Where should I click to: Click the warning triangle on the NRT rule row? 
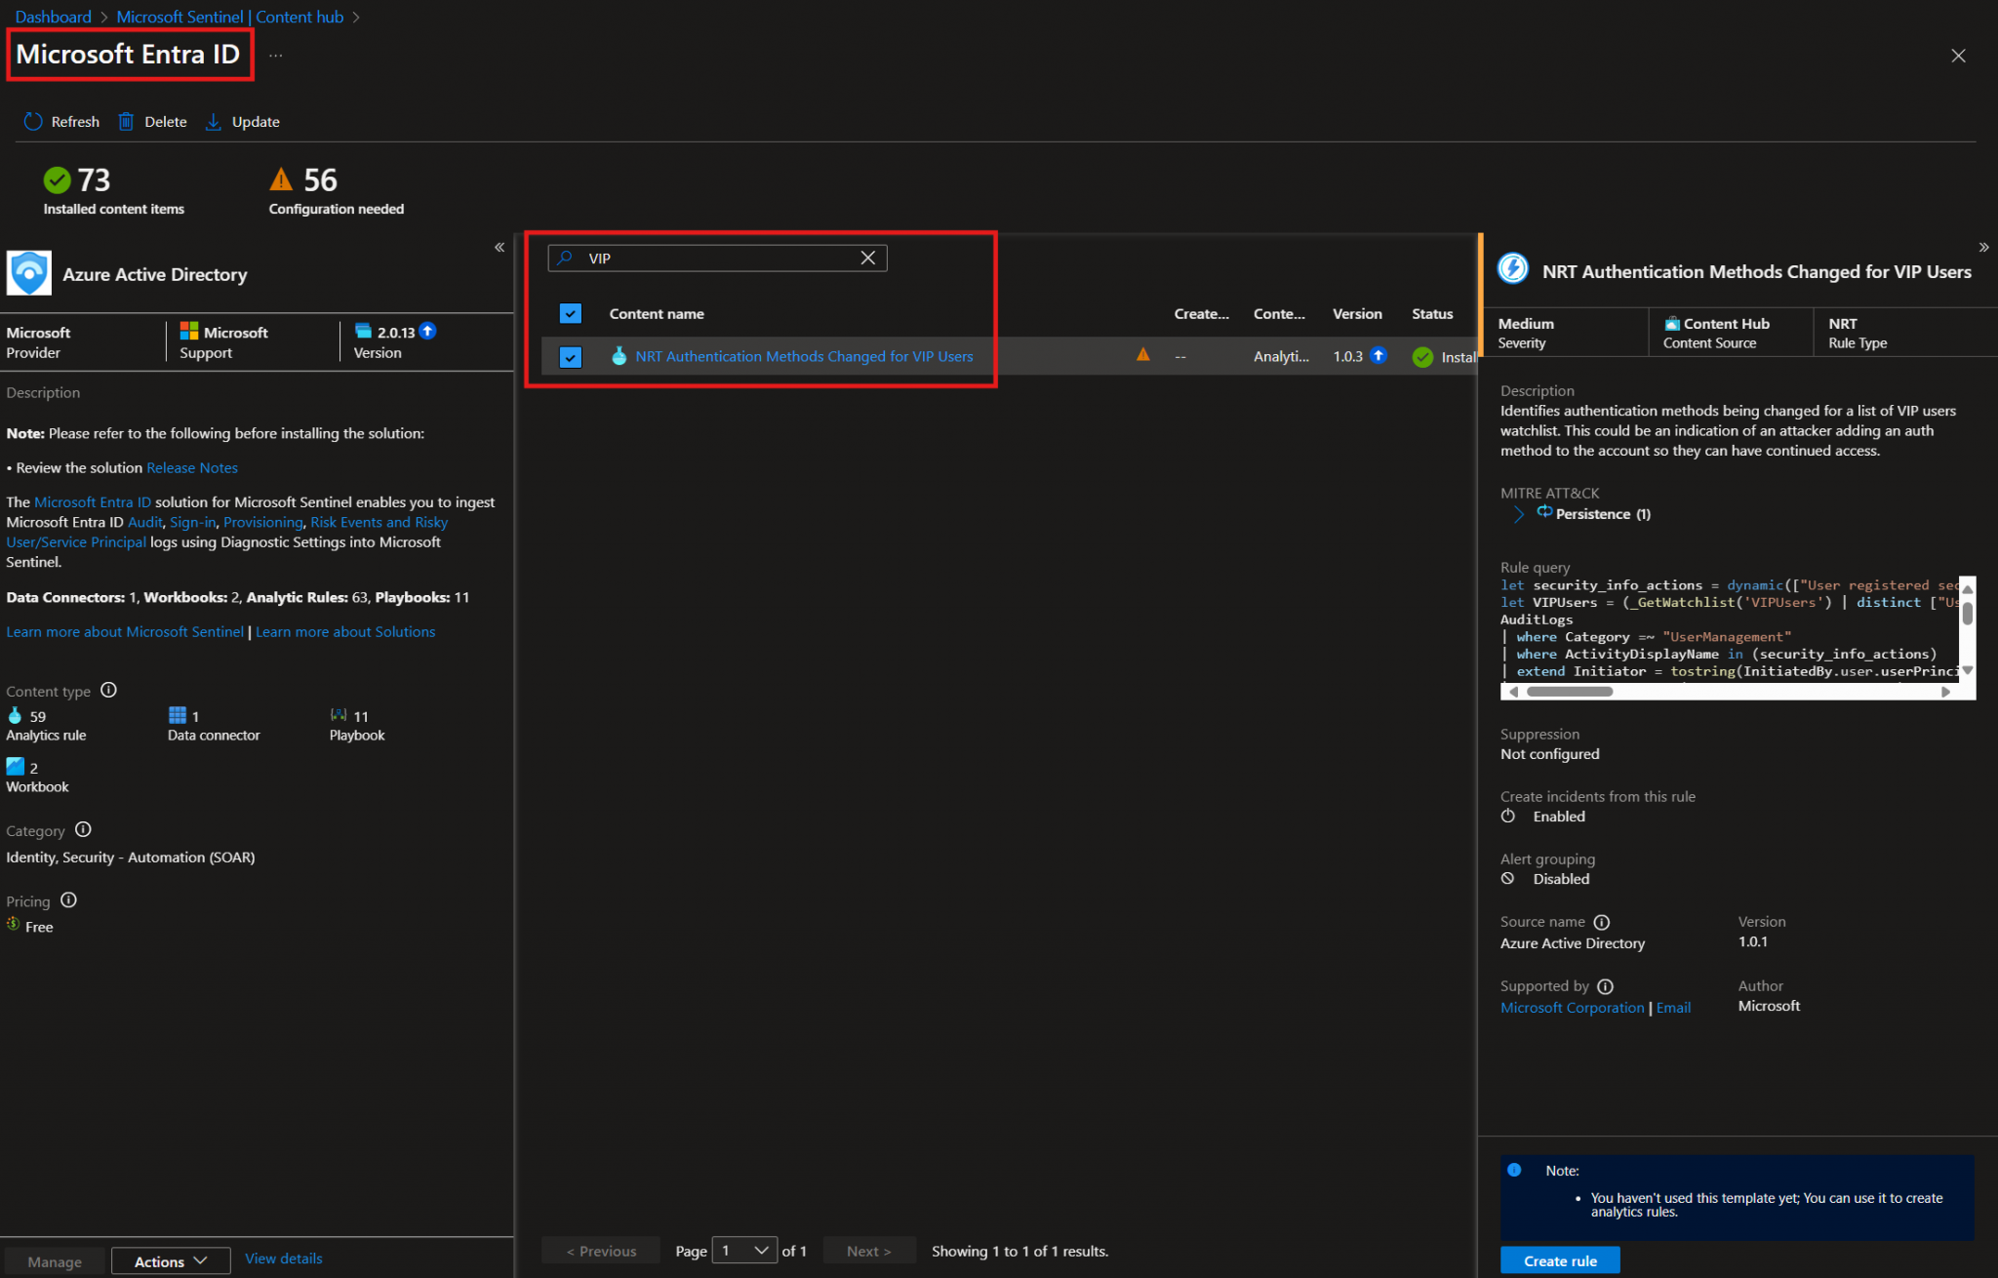[x=1142, y=355]
